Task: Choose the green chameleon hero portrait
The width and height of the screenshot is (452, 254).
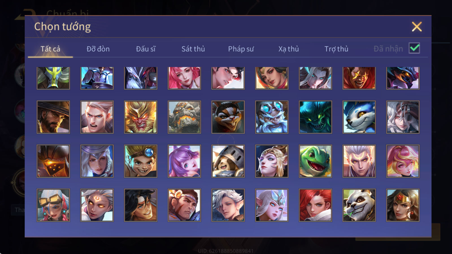Action: (315, 161)
